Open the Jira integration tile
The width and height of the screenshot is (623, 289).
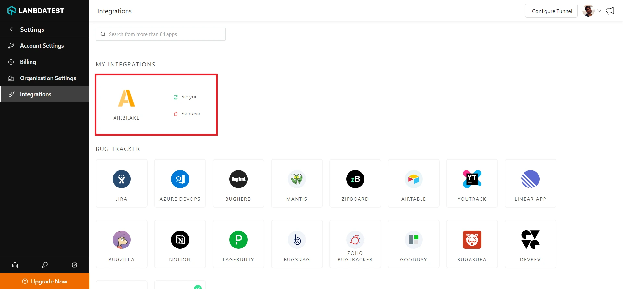(122, 183)
